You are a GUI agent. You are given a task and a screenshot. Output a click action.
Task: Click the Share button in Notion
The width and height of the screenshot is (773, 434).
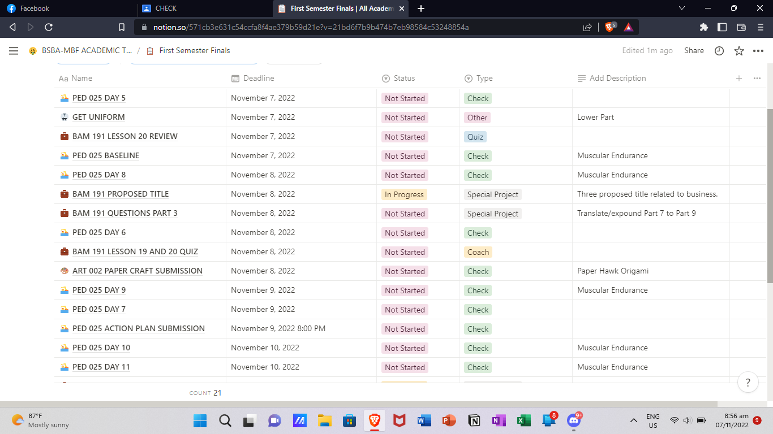point(694,51)
